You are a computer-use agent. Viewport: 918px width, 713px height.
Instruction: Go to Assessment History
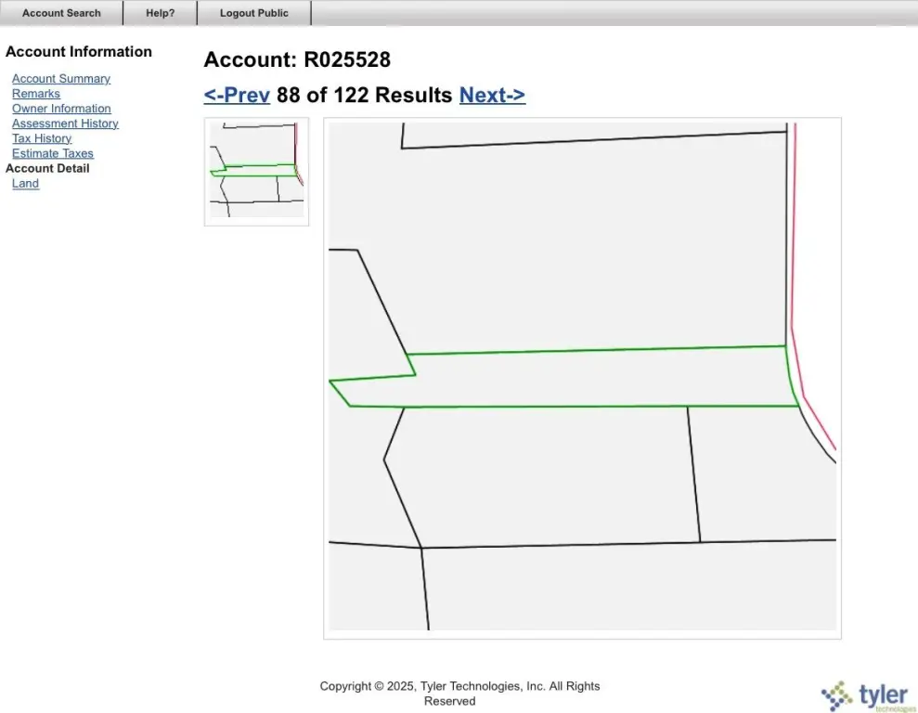click(x=65, y=123)
